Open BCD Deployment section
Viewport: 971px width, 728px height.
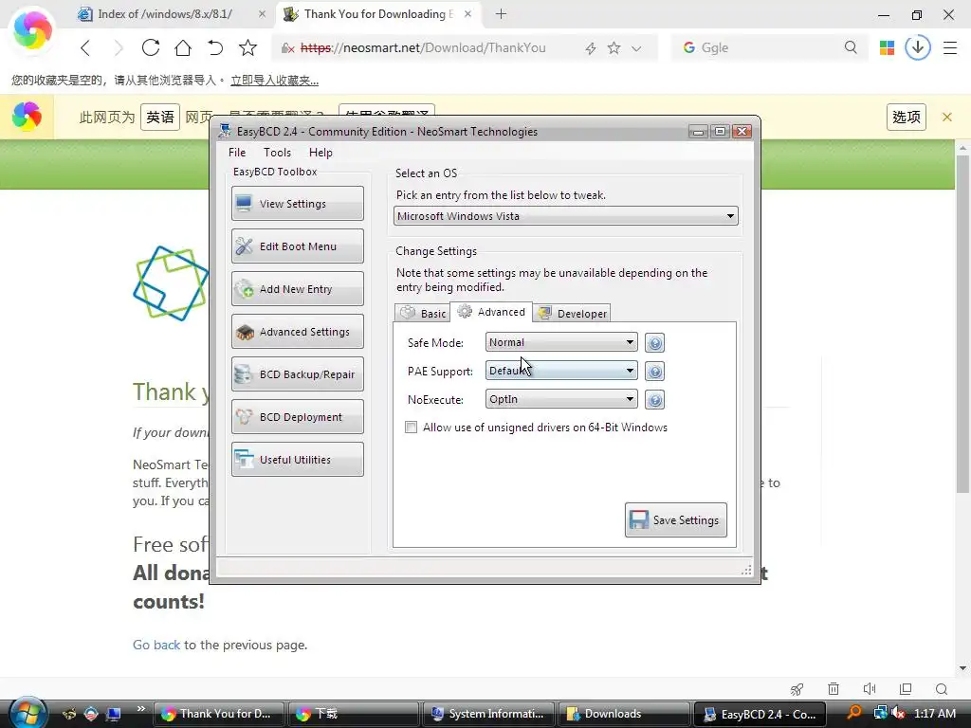click(297, 417)
